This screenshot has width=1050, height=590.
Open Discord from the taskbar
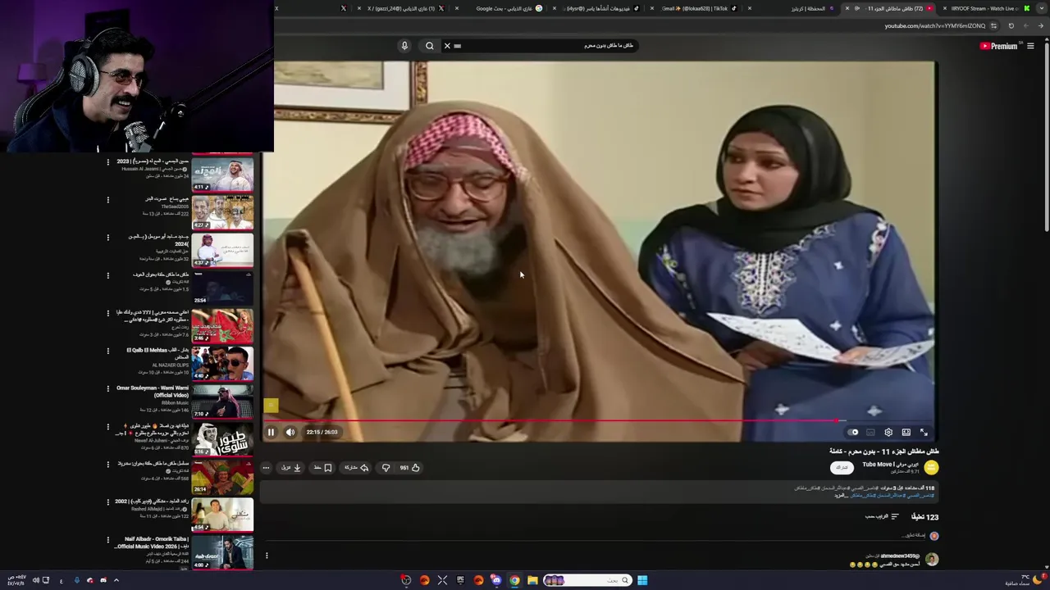click(496, 580)
